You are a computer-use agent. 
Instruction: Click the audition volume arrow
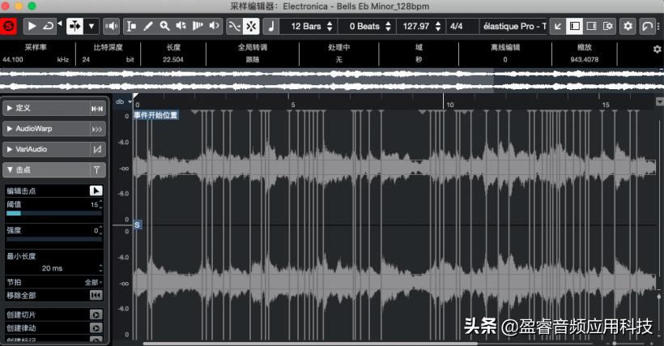point(60,23)
